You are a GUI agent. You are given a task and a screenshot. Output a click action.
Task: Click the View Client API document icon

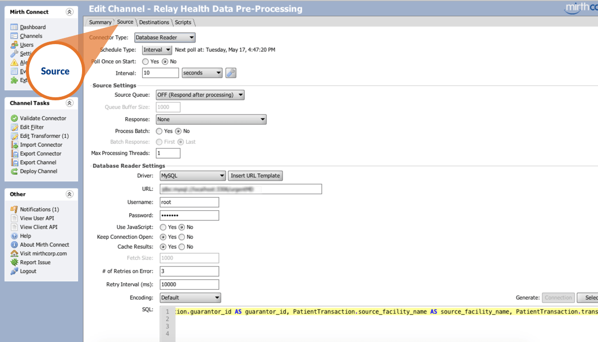14,227
